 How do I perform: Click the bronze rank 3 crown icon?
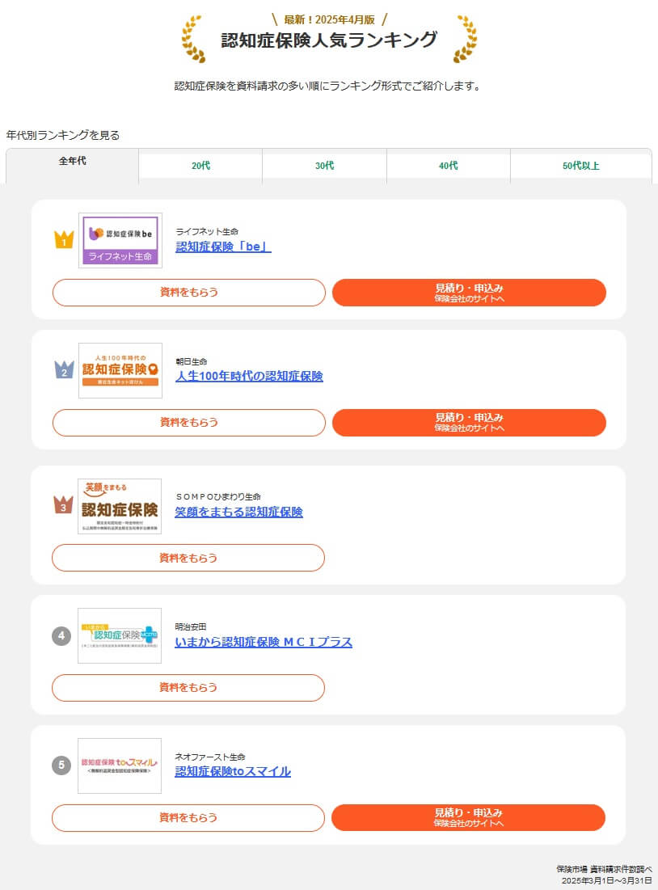click(63, 504)
